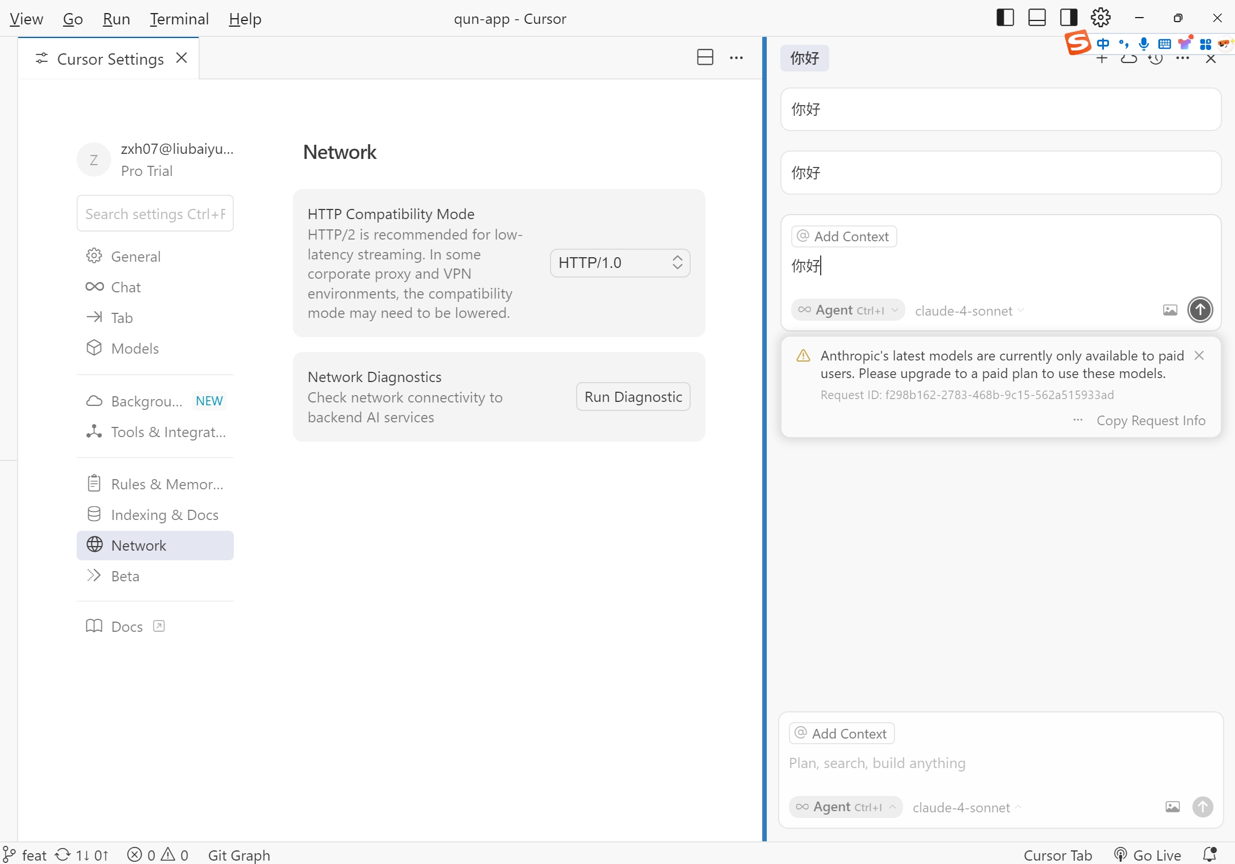This screenshot has width=1235, height=864.
Task: Run the network diagnostic
Action: [x=633, y=396]
